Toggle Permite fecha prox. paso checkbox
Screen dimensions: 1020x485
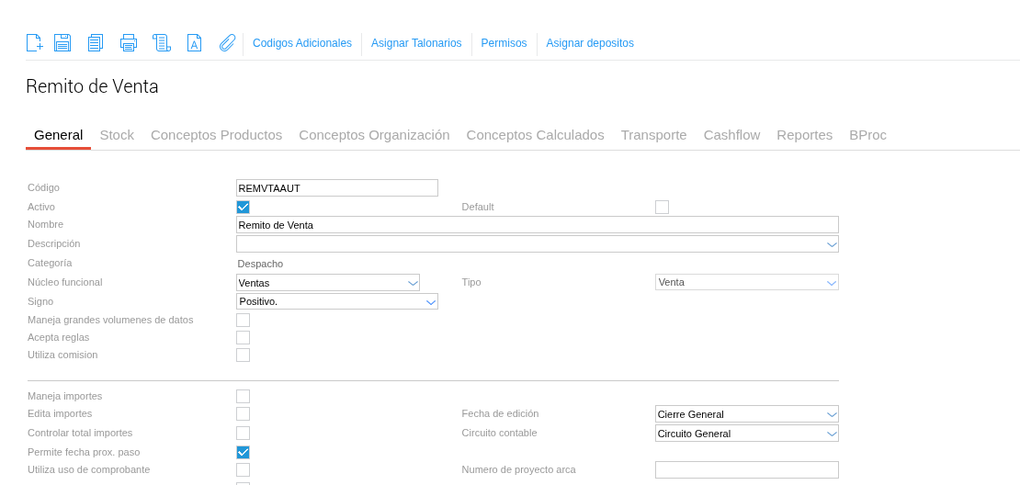[x=243, y=453]
